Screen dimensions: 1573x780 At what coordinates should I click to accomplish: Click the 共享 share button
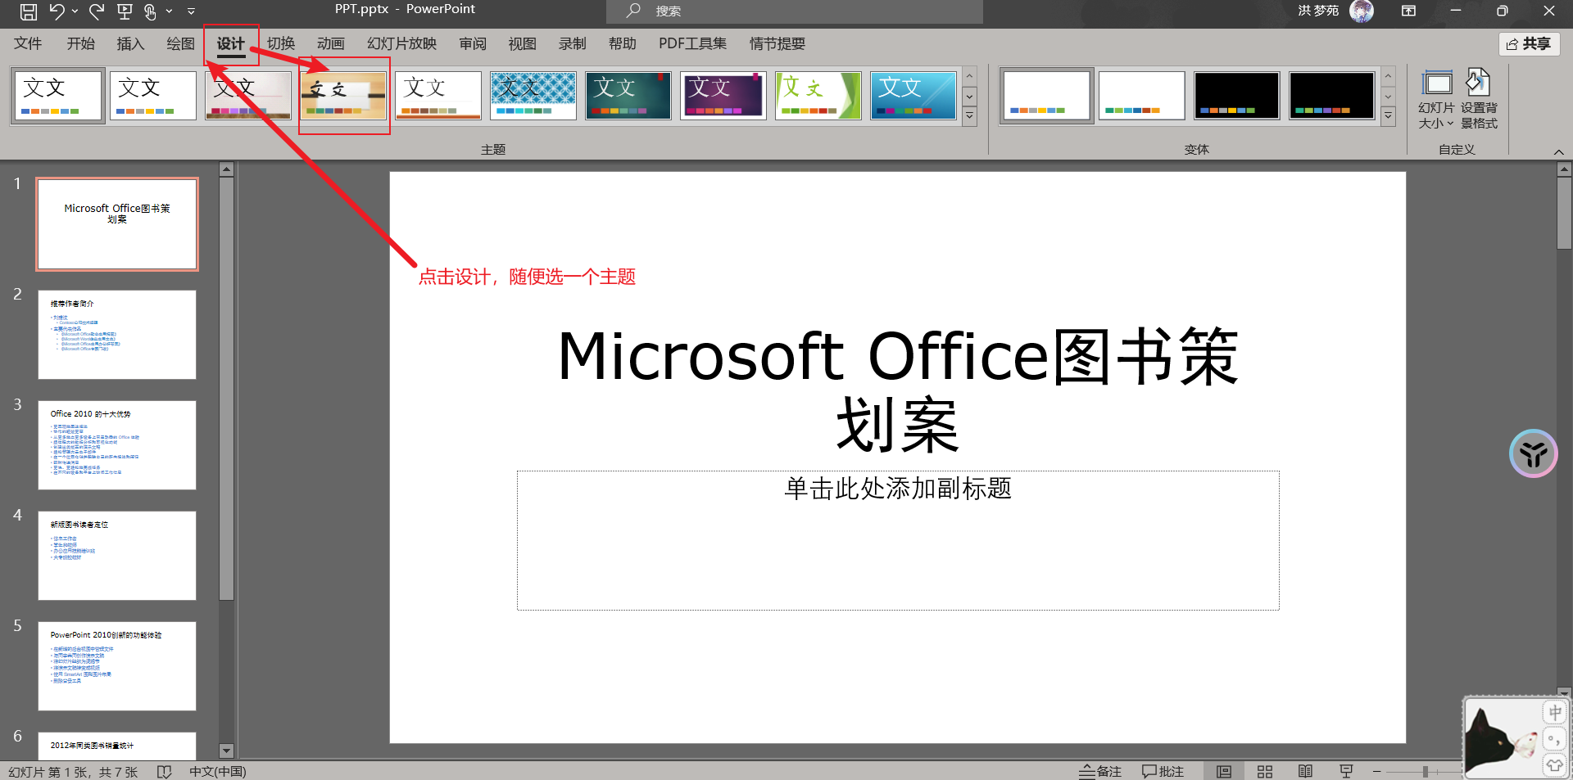(x=1529, y=44)
